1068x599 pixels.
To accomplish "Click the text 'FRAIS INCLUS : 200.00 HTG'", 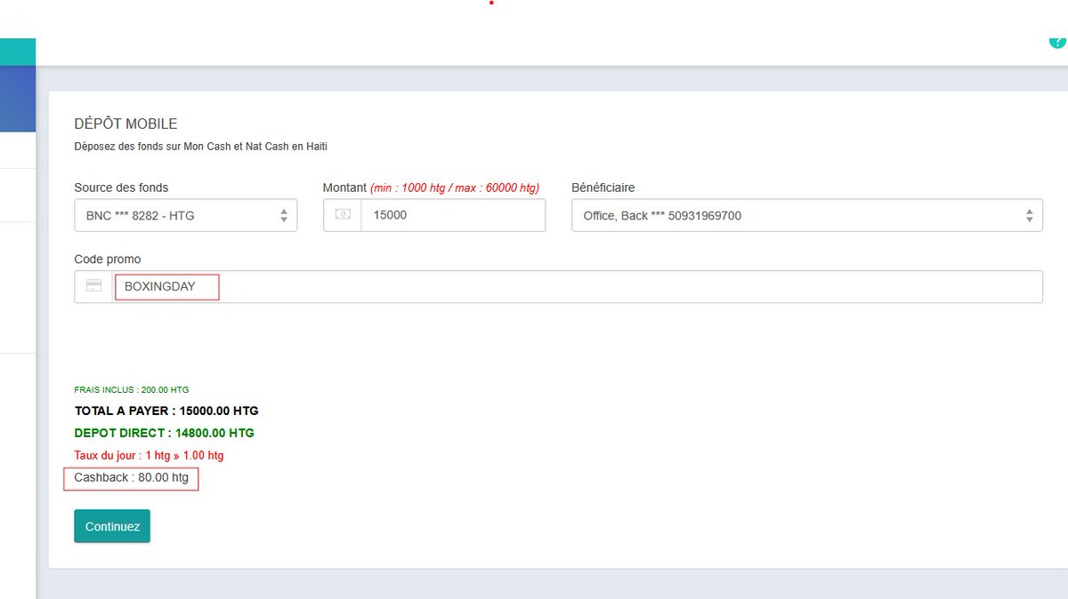I will coord(132,390).
